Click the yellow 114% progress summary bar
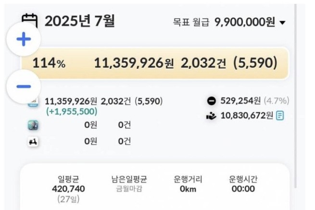 [x=154, y=63]
